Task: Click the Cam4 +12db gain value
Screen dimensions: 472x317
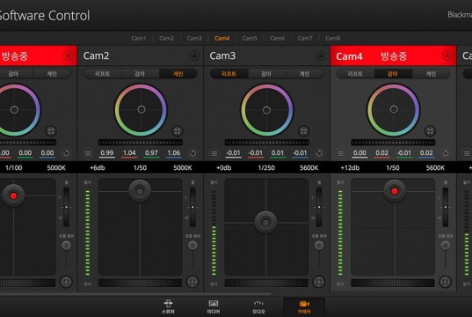Action: pyautogui.click(x=350, y=167)
